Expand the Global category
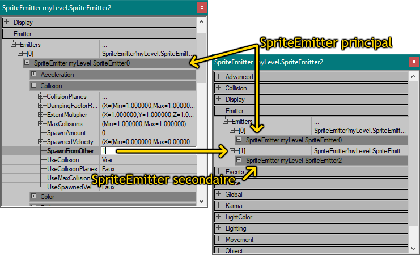This screenshot has height=255, width=420. point(219,194)
